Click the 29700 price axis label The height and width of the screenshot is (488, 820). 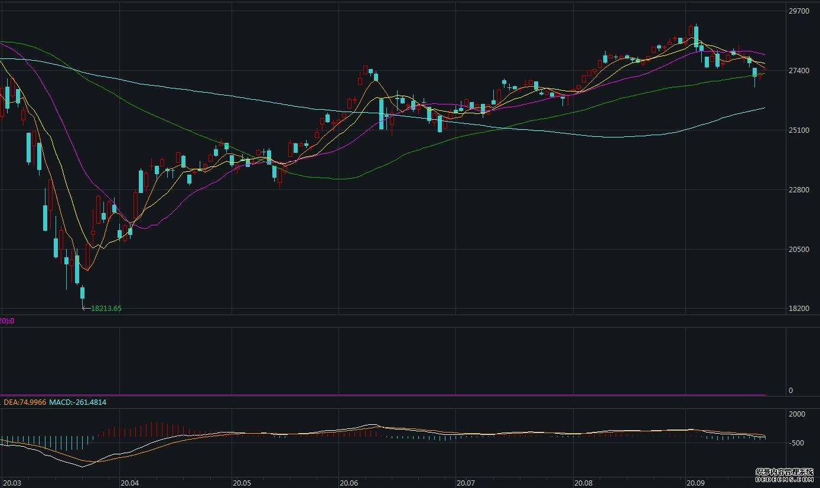(798, 11)
